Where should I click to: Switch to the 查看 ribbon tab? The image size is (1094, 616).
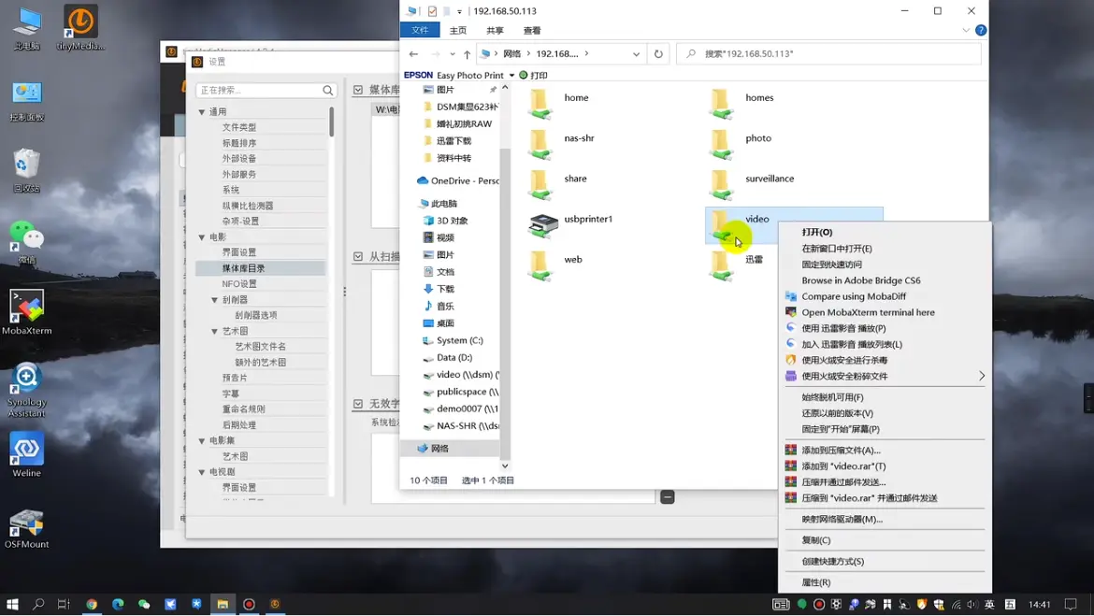[x=532, y=30]
